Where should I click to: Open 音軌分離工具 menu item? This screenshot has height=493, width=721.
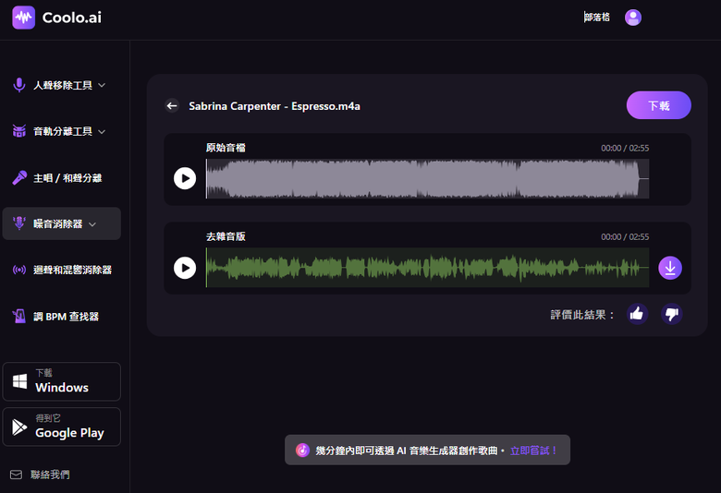coord(62,131)
